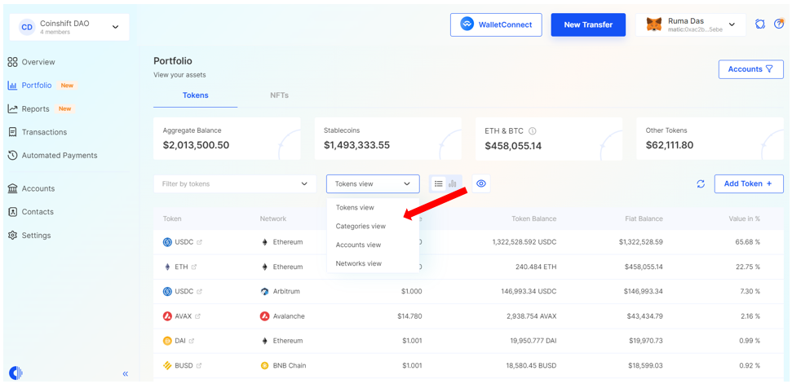Open external link icon beside AVAX token
This screenshot has height=384, width=792.
[x=198, y=316]
